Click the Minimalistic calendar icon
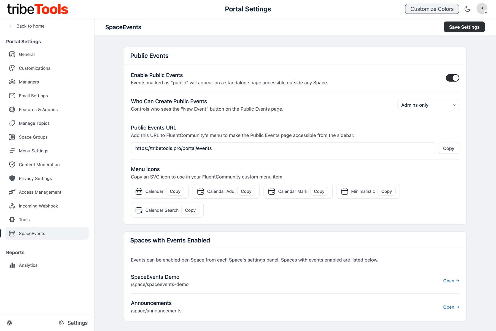 [x=344, y=191]
